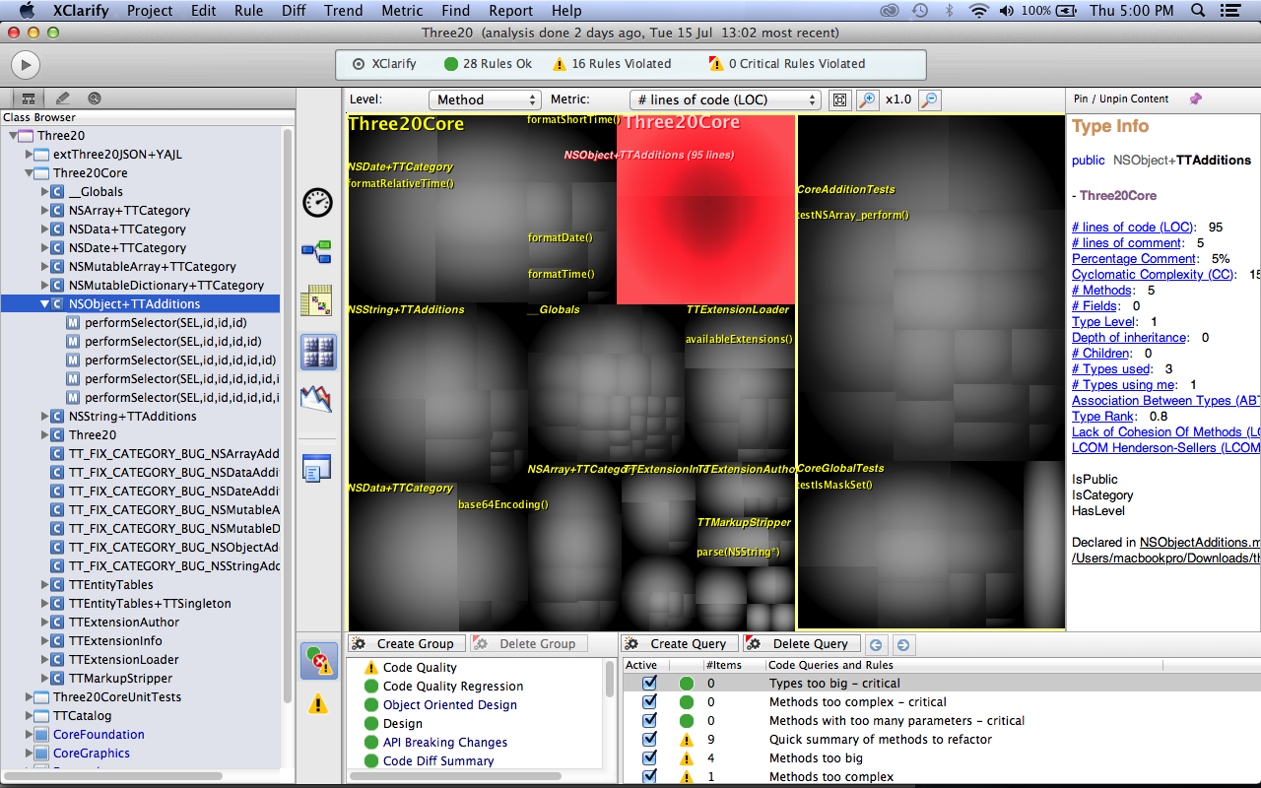Image resolution: width=1261 pixels, height=788 pixels.
Task: Go to previous query with left arrow
Action: 876,645
